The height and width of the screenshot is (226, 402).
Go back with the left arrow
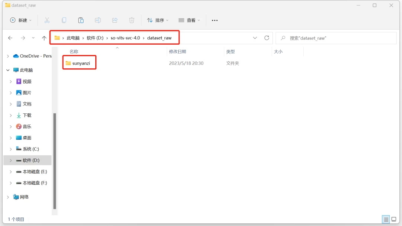pos(10,38)
